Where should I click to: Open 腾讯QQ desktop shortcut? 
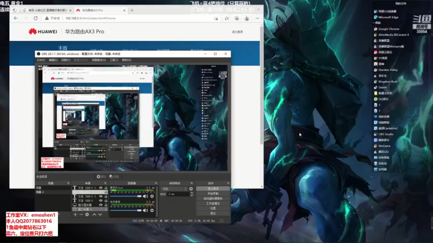point(381,152)
